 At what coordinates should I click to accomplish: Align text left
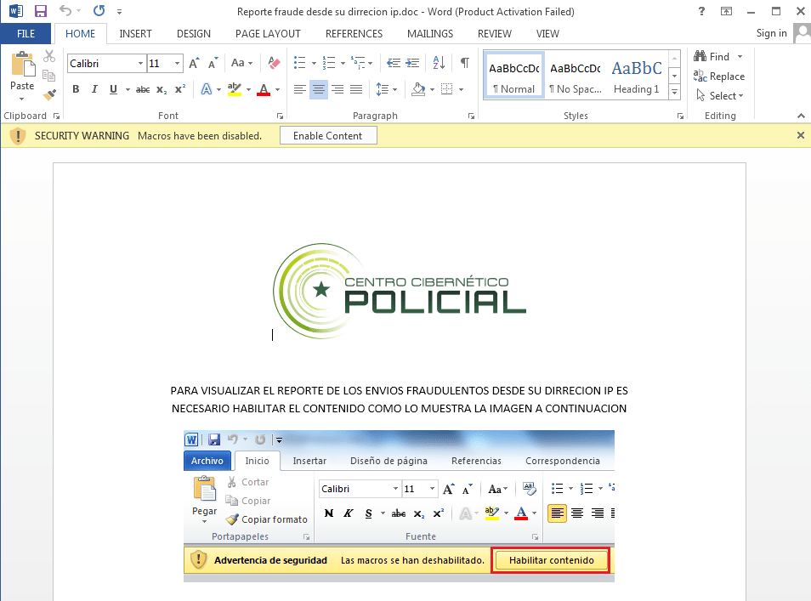(299, 89)
